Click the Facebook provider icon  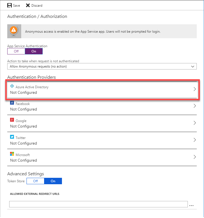(x=12, y=103)
